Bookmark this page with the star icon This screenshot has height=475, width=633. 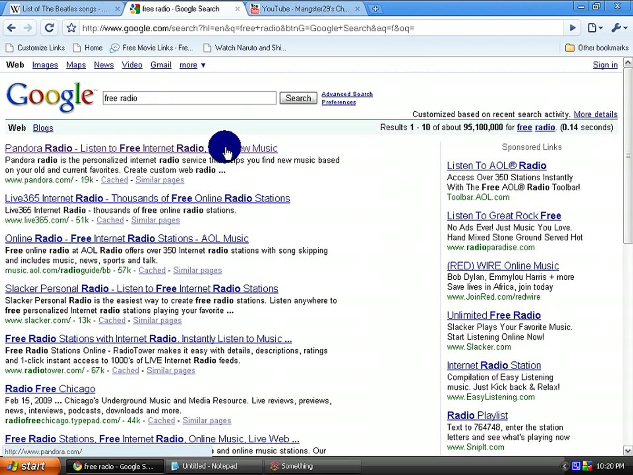coord(71,28)
